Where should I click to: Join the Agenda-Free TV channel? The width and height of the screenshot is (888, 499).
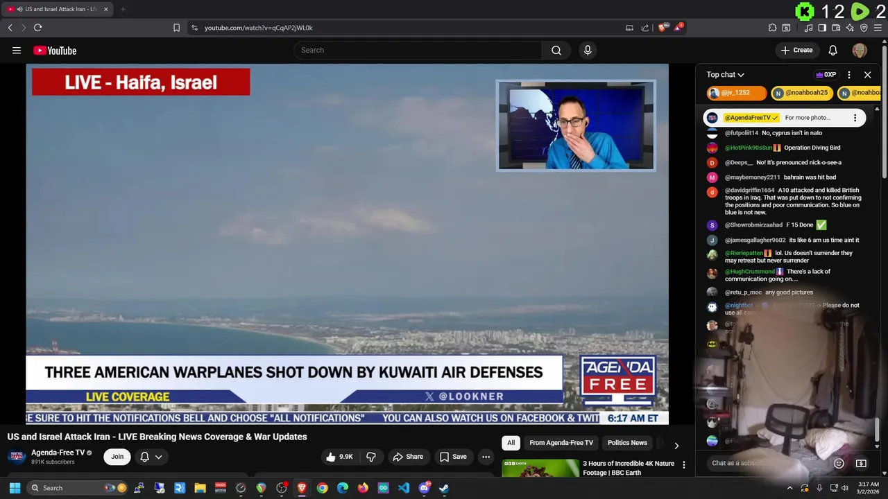coord(117,457)
